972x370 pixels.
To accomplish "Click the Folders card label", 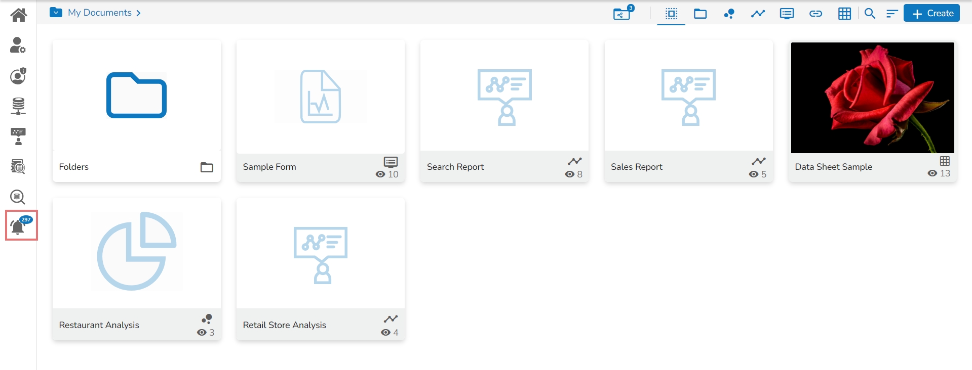I will tap(74, 167).
